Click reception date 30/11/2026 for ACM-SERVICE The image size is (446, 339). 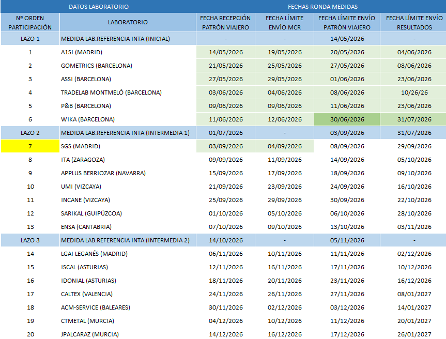[x=225, y=307]
